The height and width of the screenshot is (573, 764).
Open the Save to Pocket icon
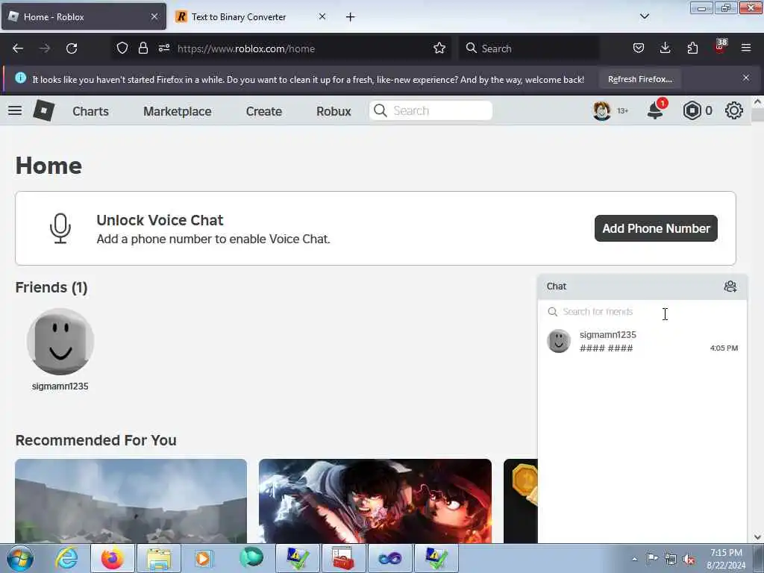pyautogui.click(x=639, y=48)
